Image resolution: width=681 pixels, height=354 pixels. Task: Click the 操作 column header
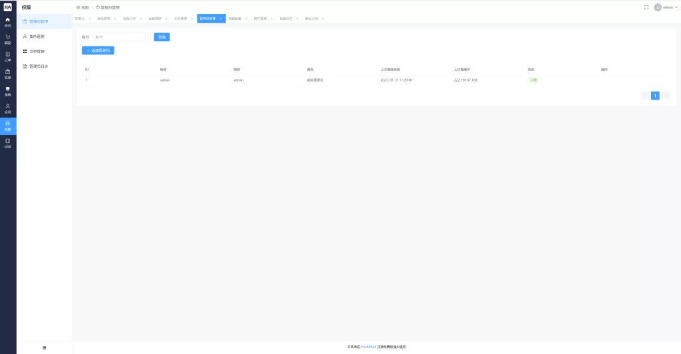(604, 70)
